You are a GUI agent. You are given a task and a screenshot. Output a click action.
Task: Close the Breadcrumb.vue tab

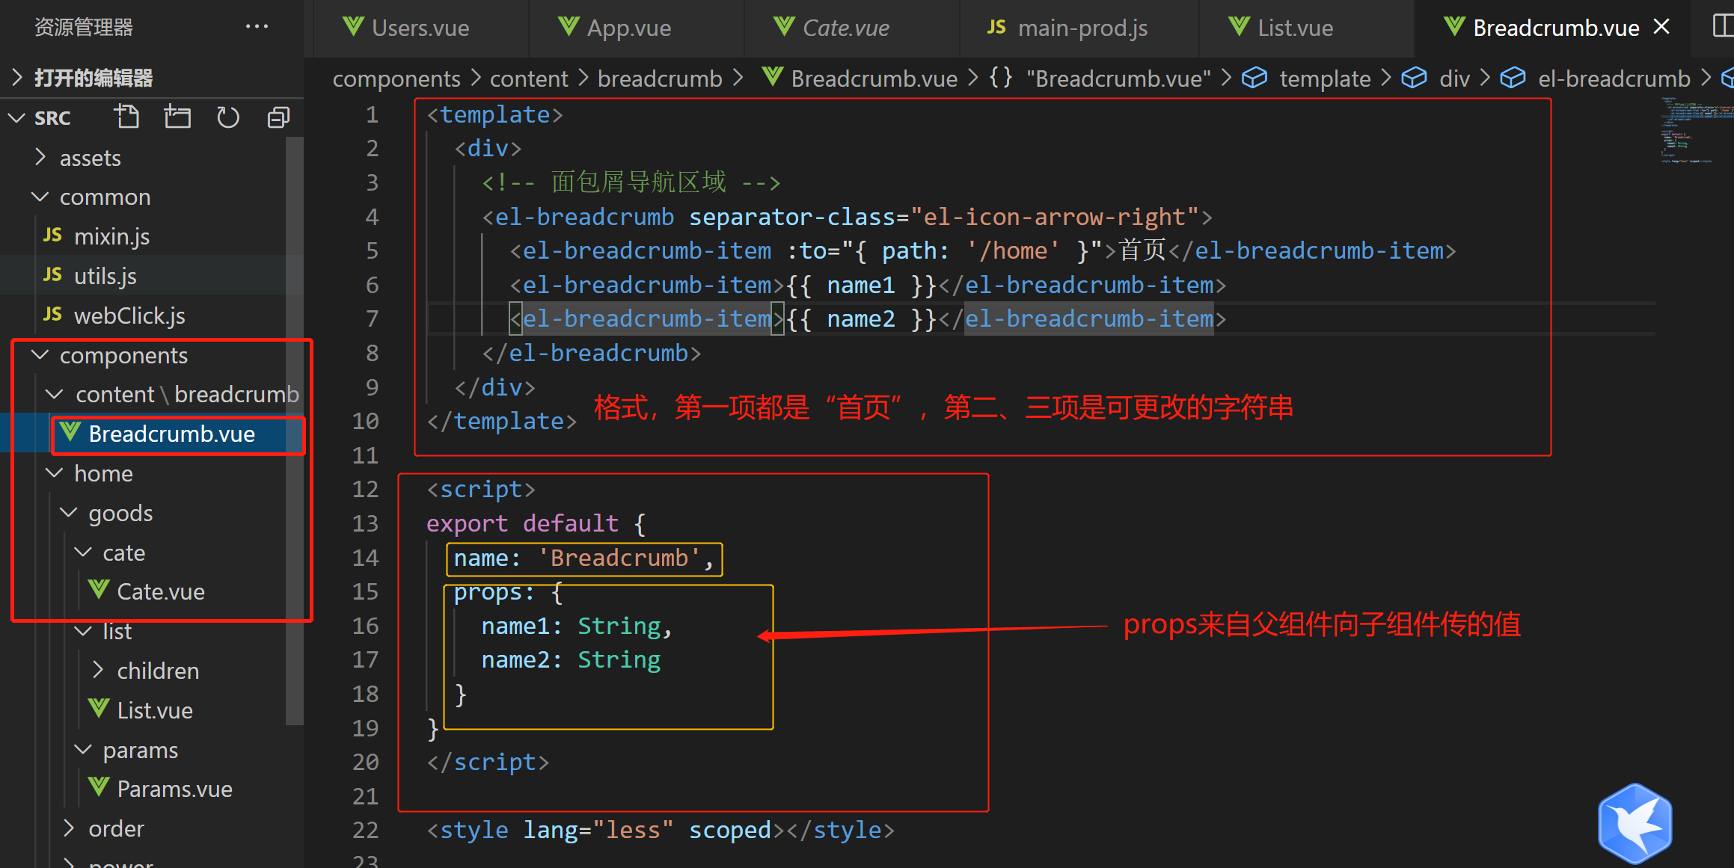1661,27
